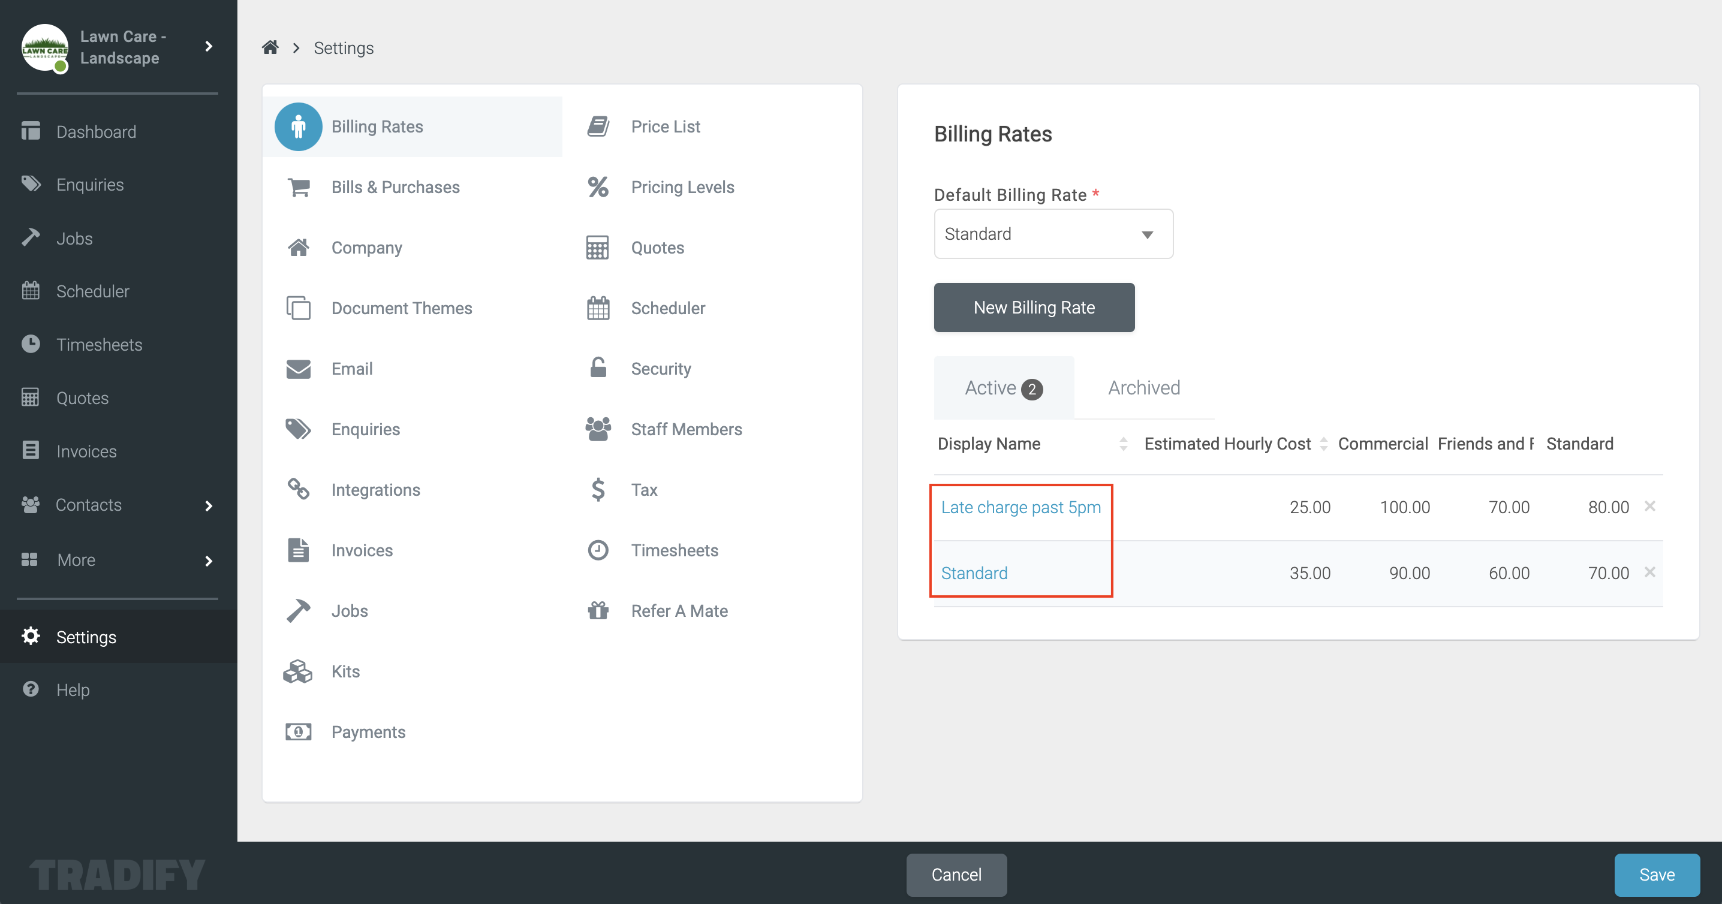Remove the Late charge past 5pm rate
The width and height of the screenshot is (1722, 904).
pos(1650,507)
